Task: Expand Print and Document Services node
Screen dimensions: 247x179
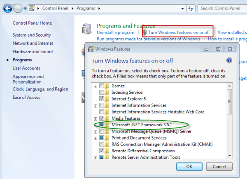Action: pyautogui.click(x=96, y=138)
